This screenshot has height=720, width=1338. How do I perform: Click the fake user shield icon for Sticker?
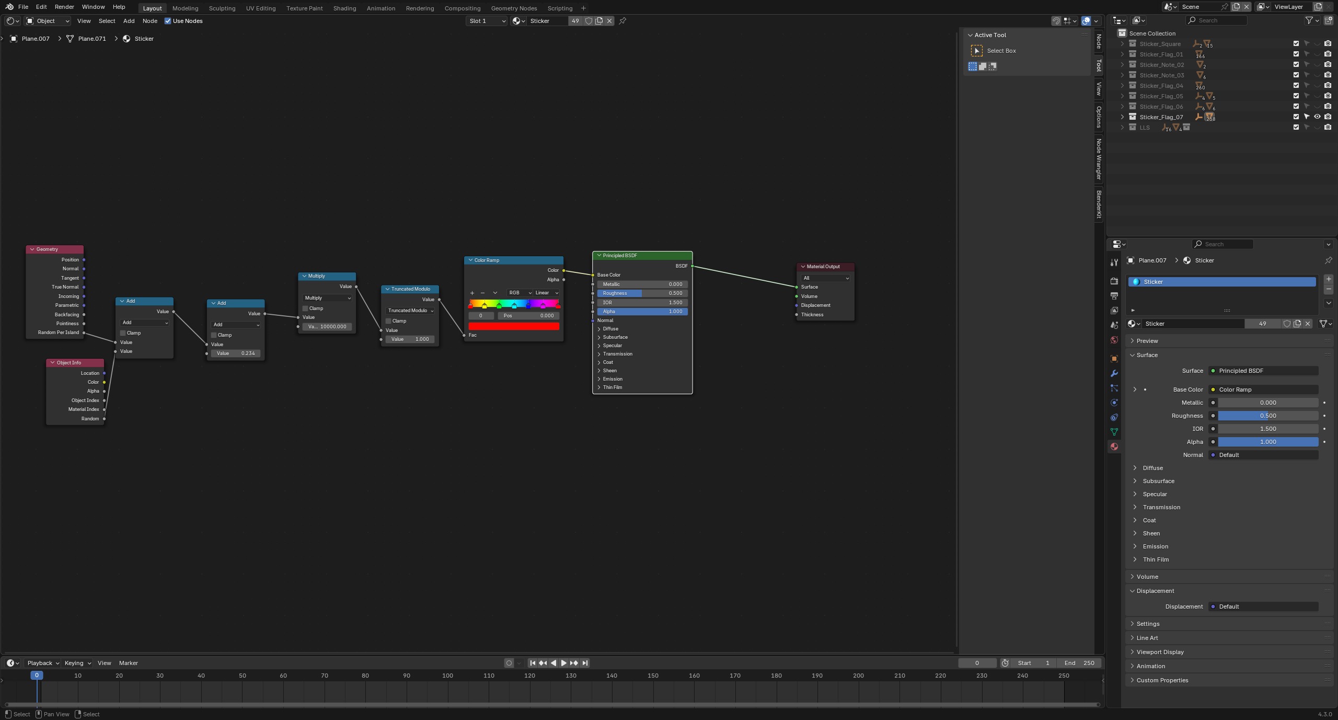coord(589,21)
